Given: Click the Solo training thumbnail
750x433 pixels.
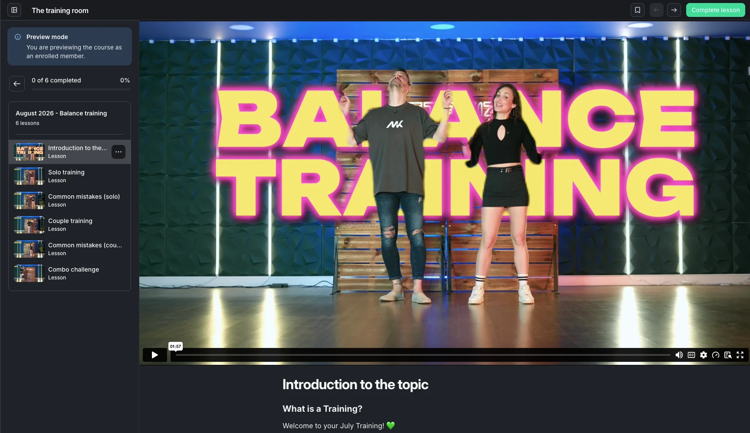Looking at the screenshot, I should click(29, 176).
